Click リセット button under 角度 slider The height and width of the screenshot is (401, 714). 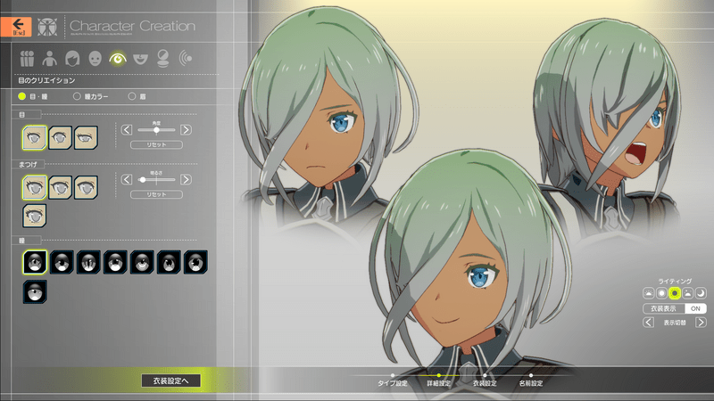click(x=156, y=144)
